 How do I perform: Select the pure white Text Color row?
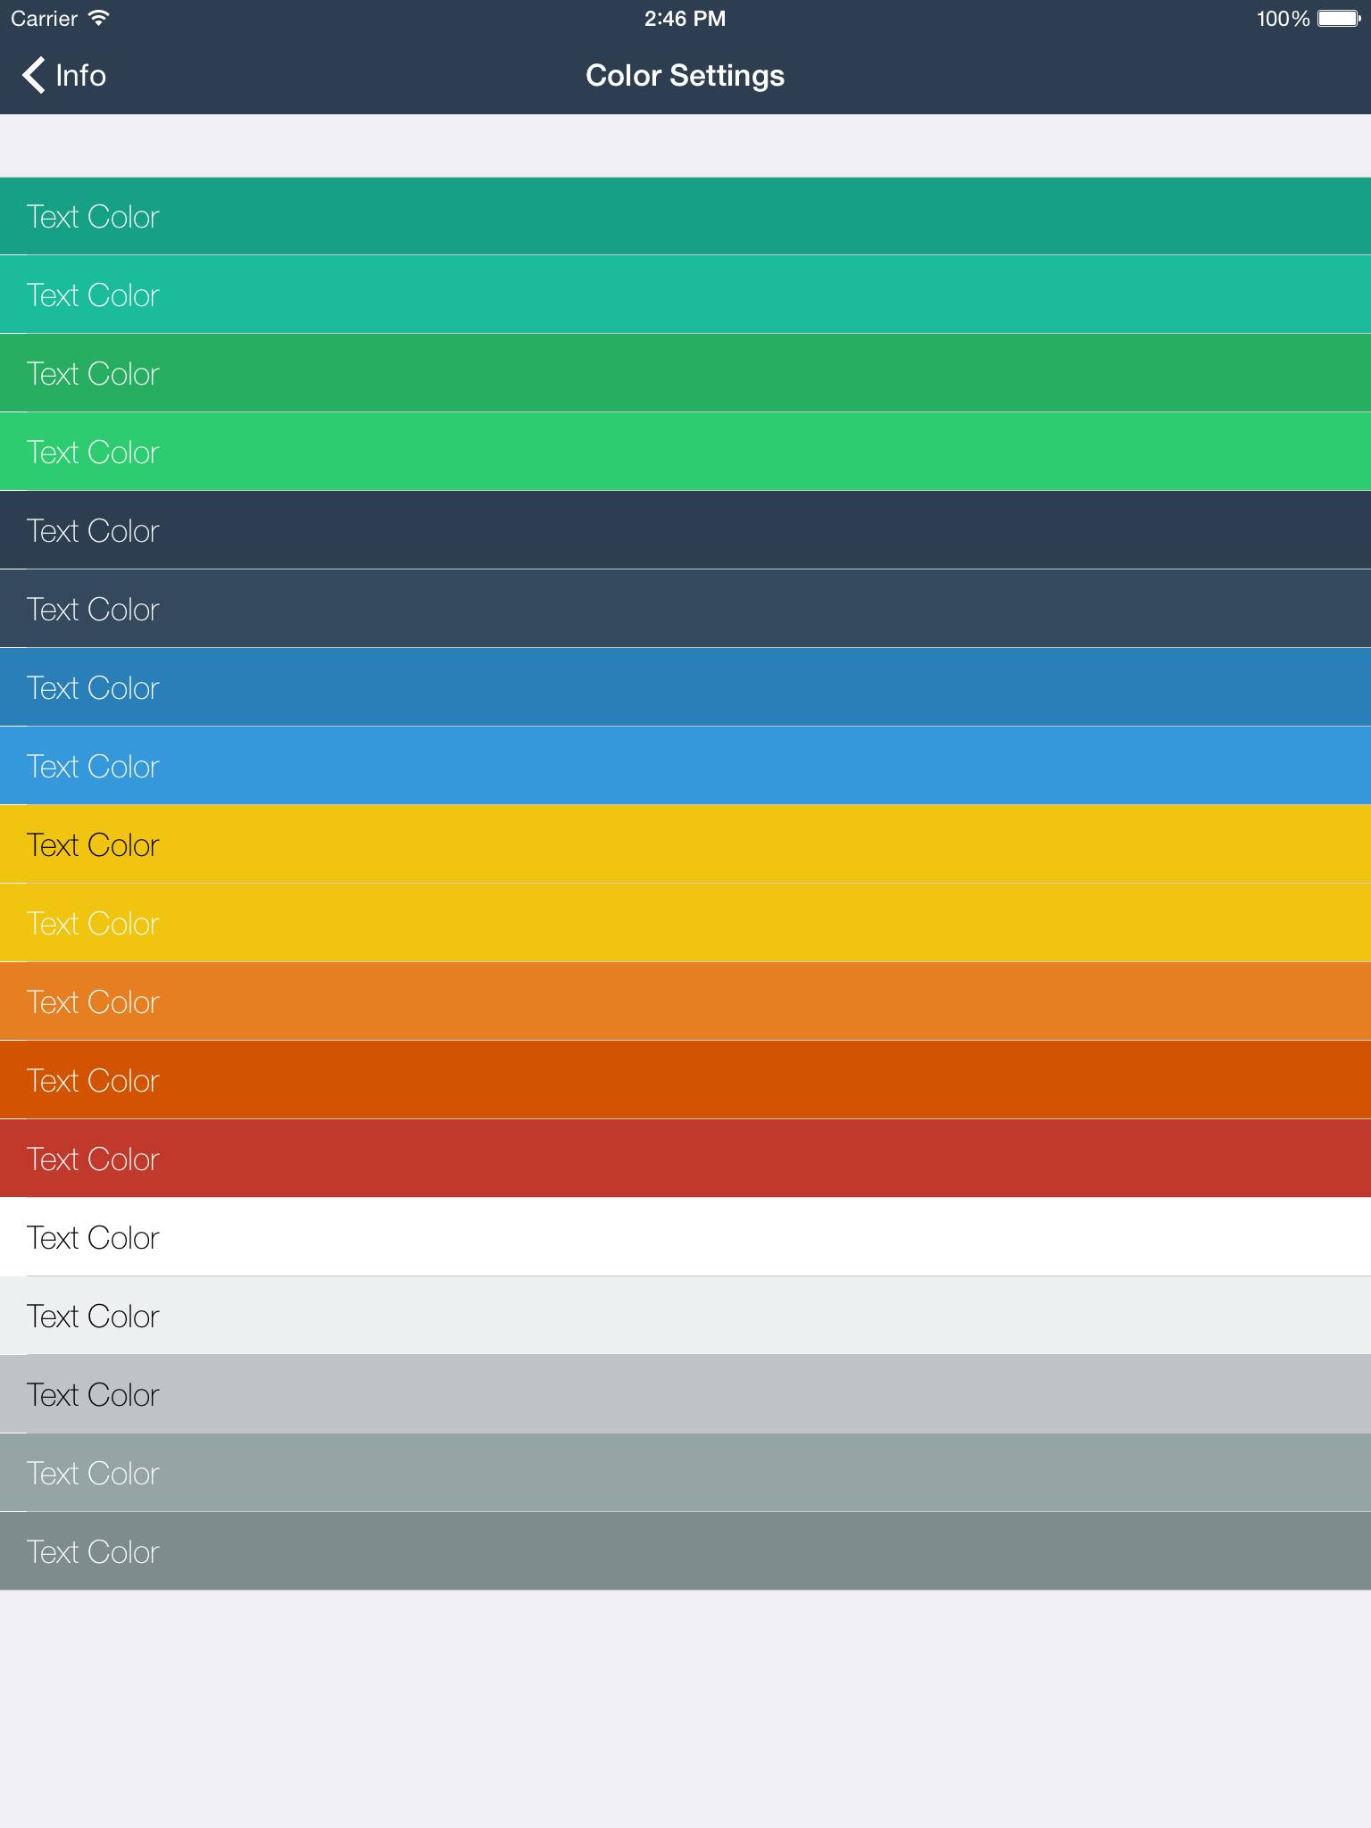pos(685,1237)
